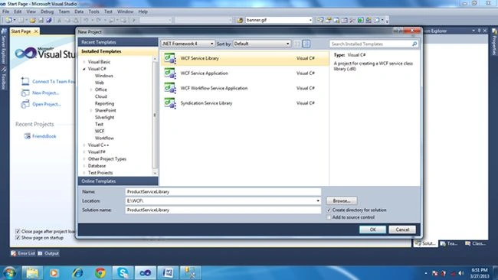Switch to the Team Explorer bottom tab
498x280 pixels.
[449, 243]
